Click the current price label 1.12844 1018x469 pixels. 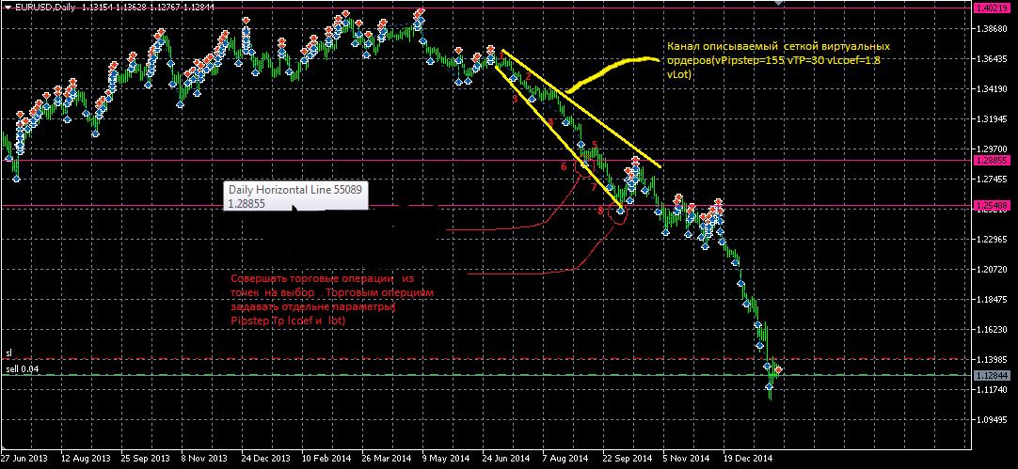992,375
